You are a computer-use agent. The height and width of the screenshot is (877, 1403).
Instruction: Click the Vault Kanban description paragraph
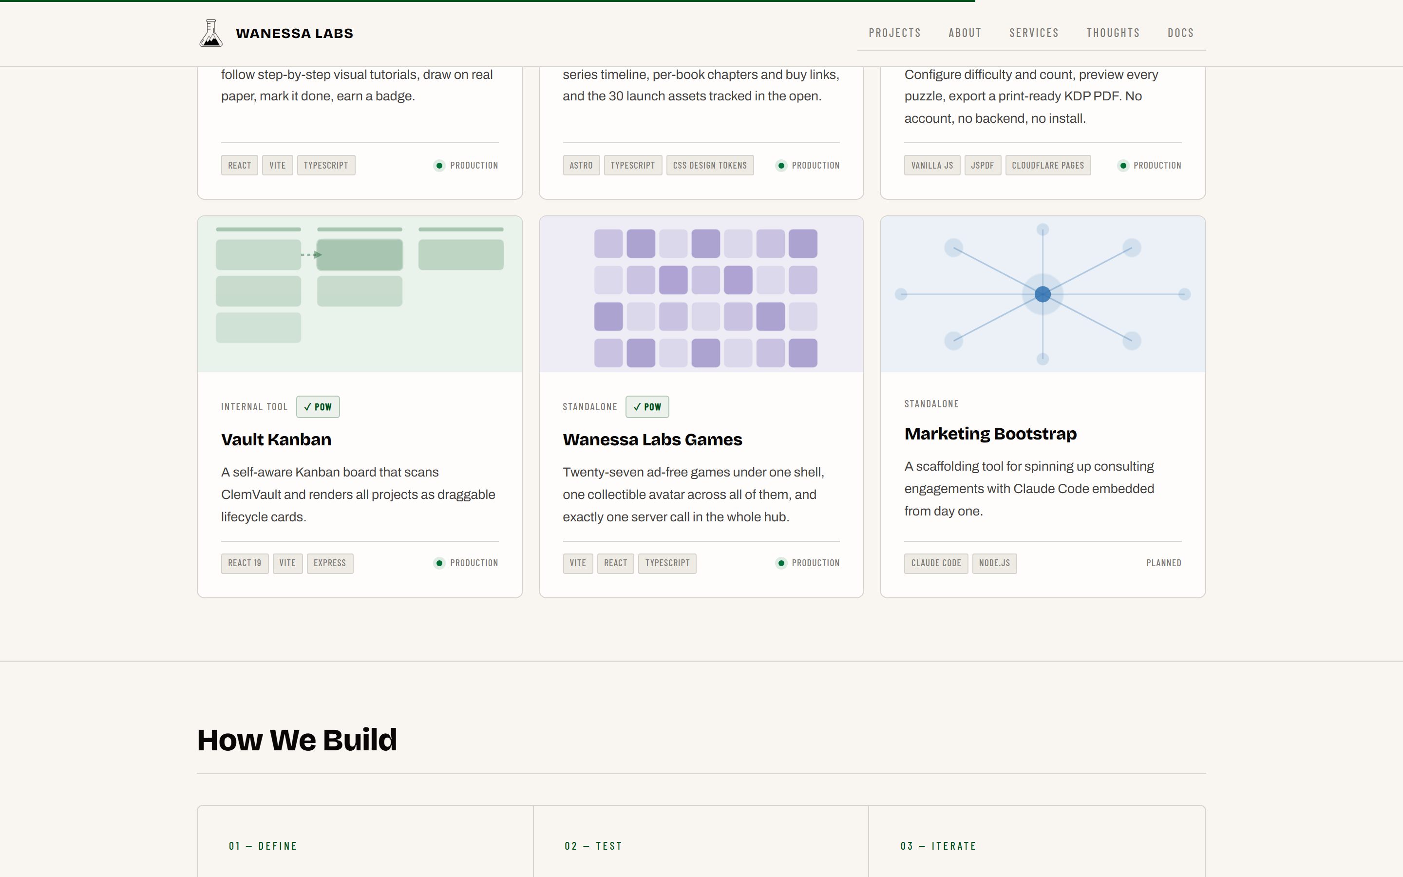pos(358,495)
